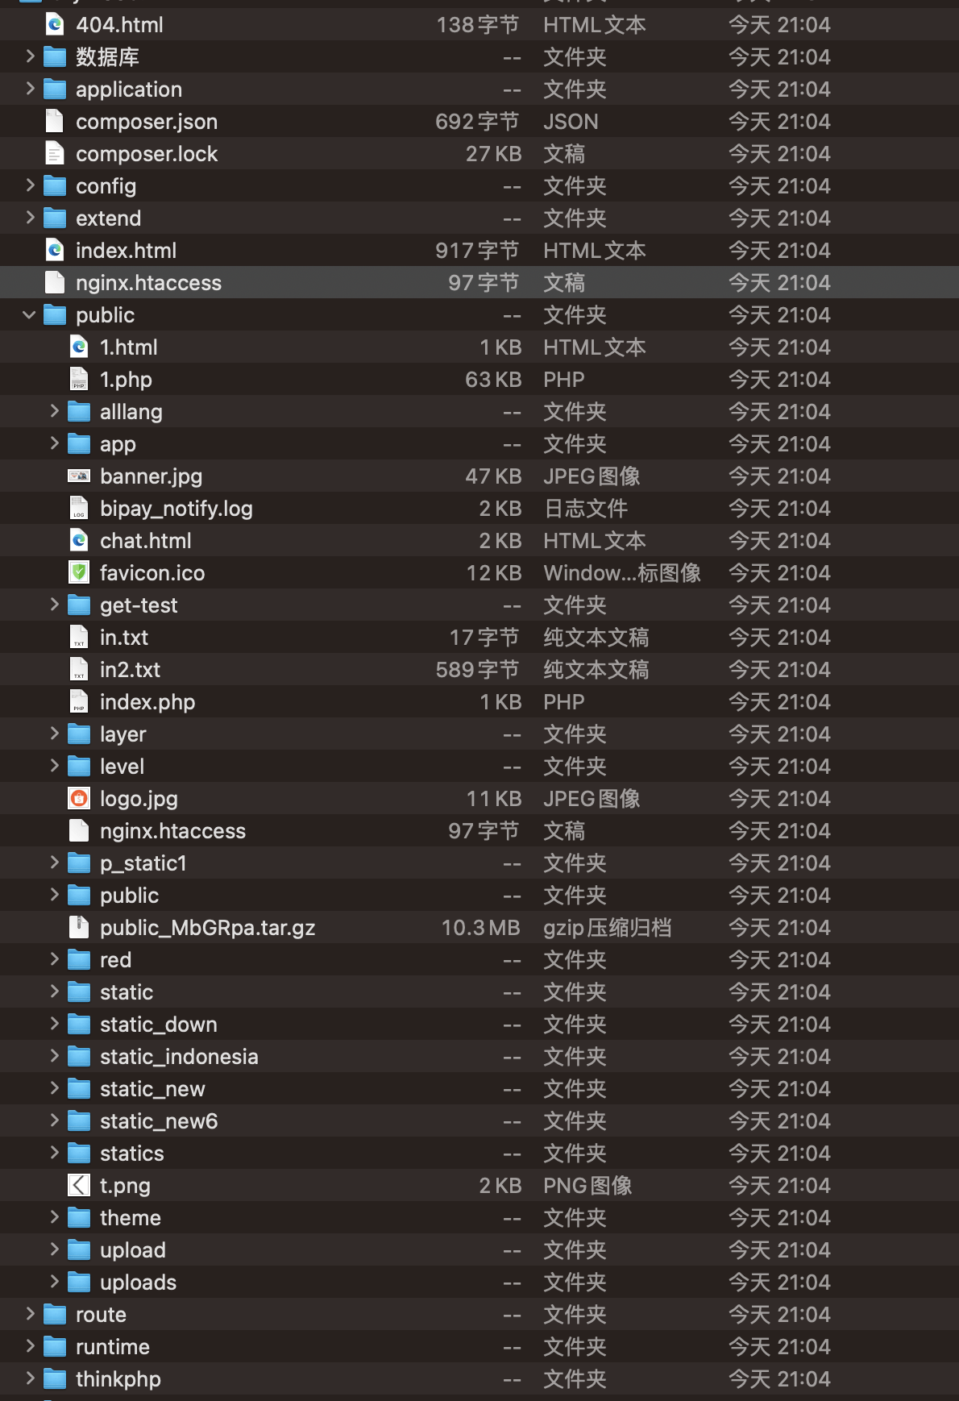Image resolution: width=959 pixels, height=1401 pixels.
Task: Click the t.png image icon
Action: 79,1186
